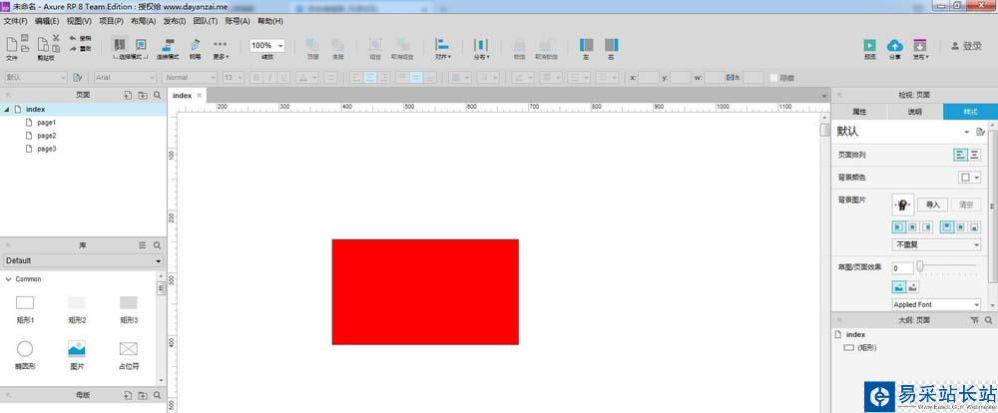Toggle Underline text formatting

click(283, 77)
